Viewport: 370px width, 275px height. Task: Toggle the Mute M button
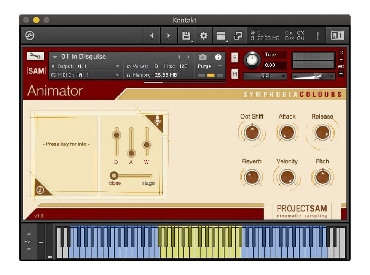234,74
